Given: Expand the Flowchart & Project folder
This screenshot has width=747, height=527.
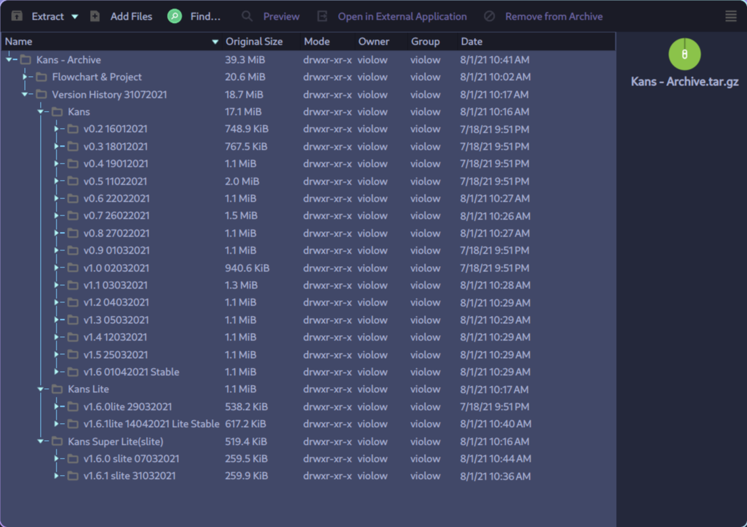Looking at the screenshot, I should [25, 77].
